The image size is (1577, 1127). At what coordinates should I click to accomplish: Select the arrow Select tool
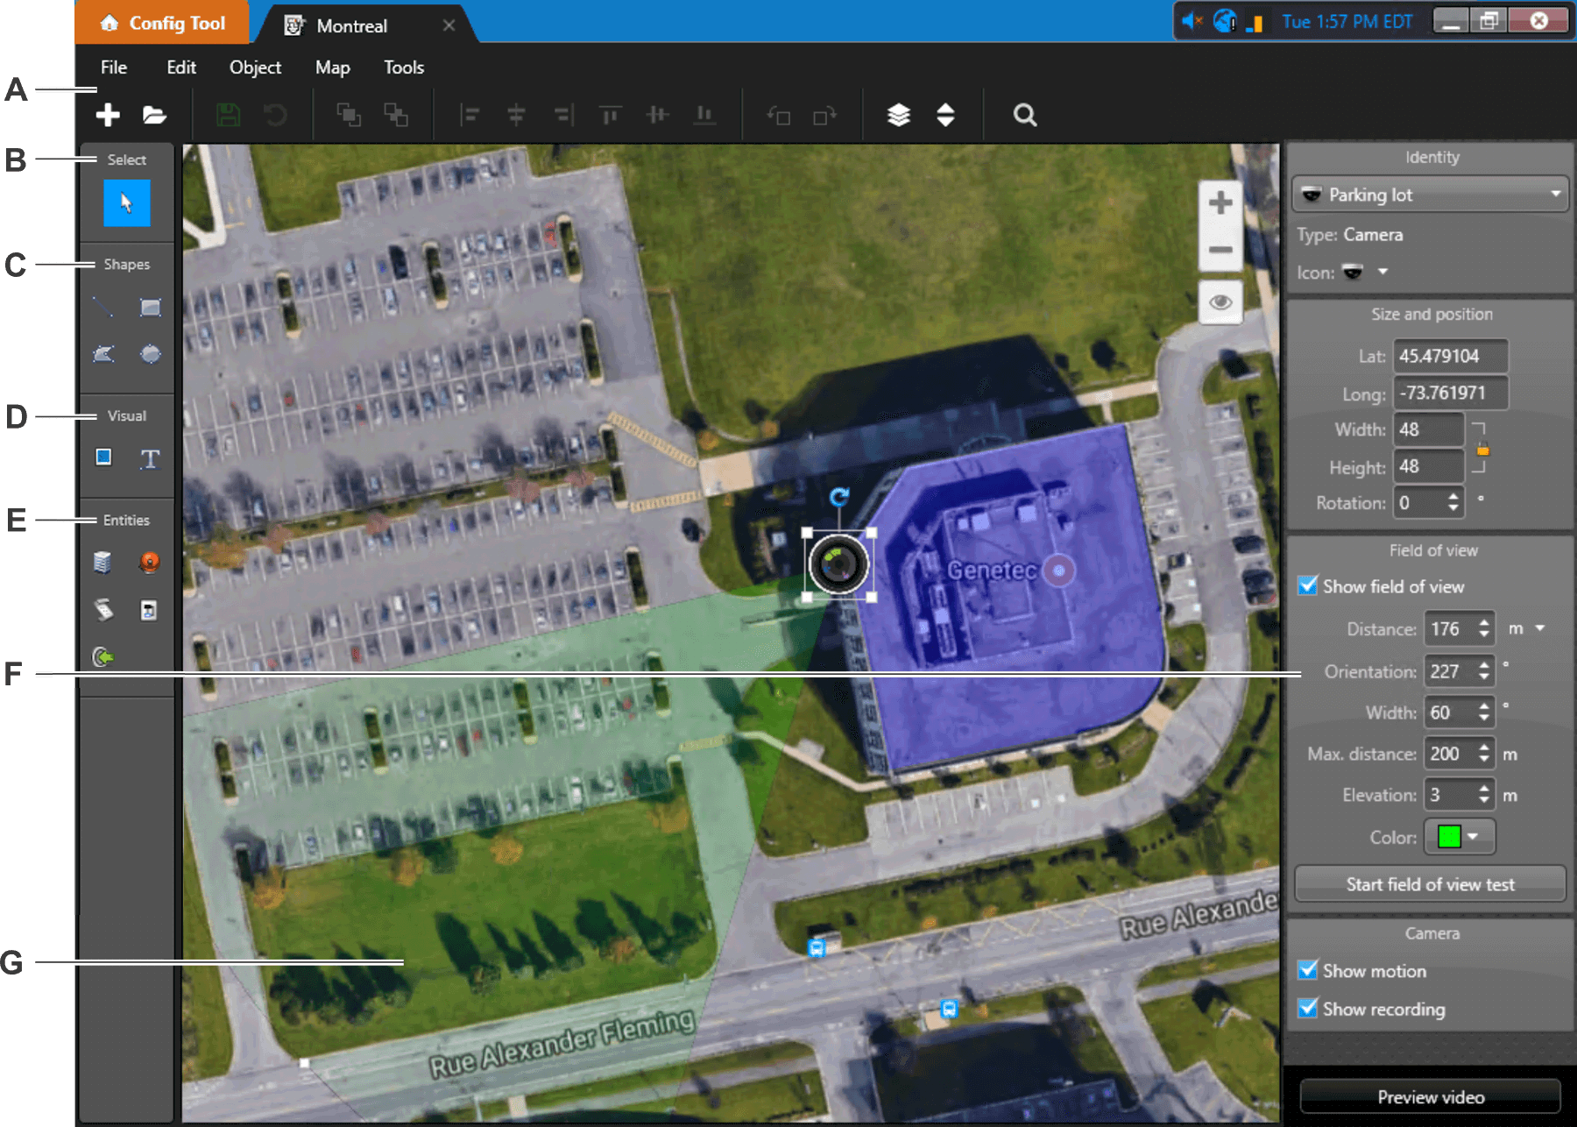click(x=127, y=203)
